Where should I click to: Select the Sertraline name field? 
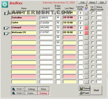[24, 18]
